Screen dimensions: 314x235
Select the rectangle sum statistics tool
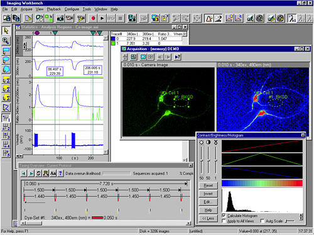(6, 80)
